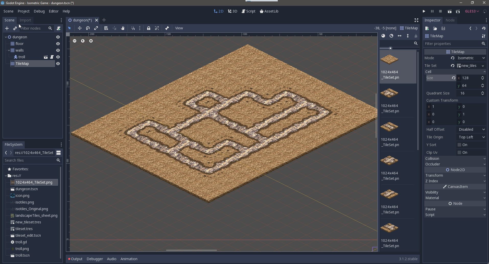Open the troll.gd script icon next to troll
Screen dimensions: 489x264
52,57
